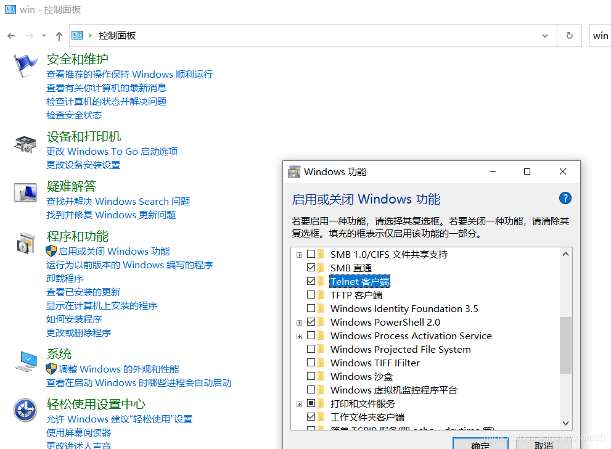Click the back arrow in Control Panel
The height and width of the screenshot is (449, 611).
coord(11,36)
